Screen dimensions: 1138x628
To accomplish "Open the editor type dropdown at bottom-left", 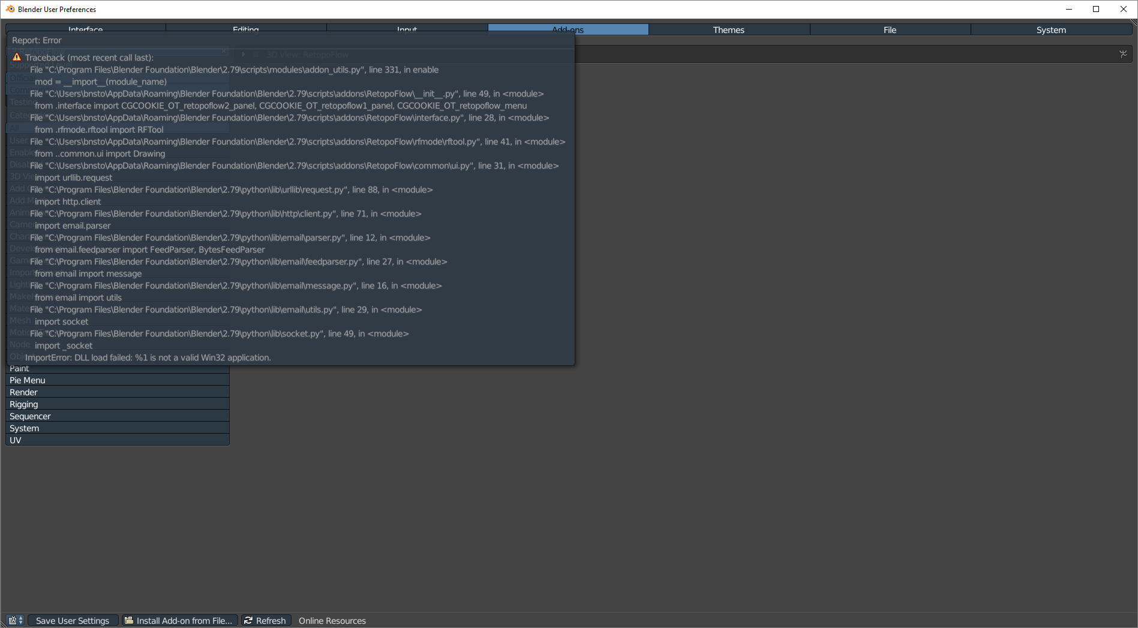I will tap(20, 620).
